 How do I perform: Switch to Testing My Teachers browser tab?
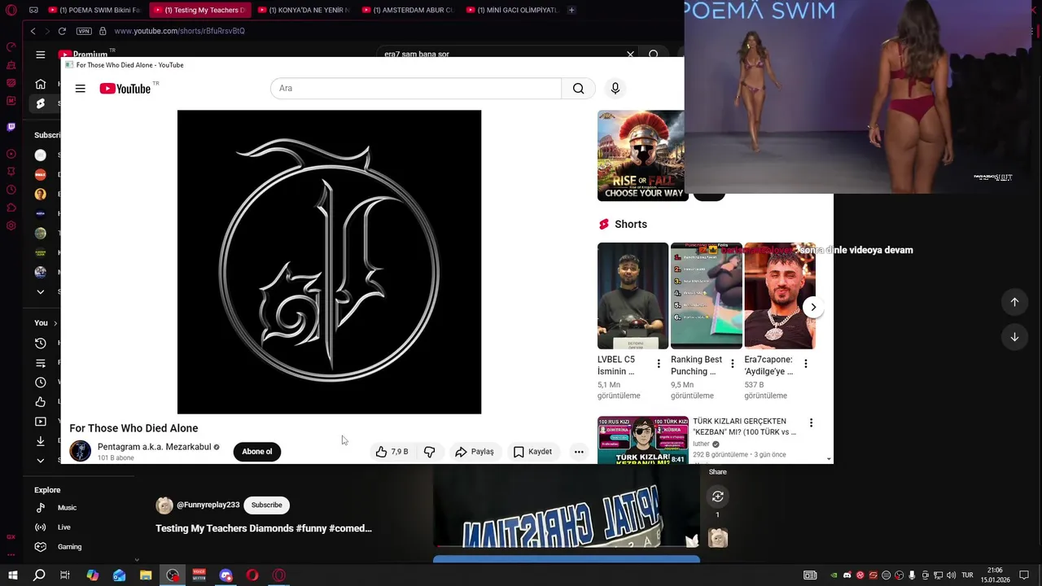(x=199, y=10)
